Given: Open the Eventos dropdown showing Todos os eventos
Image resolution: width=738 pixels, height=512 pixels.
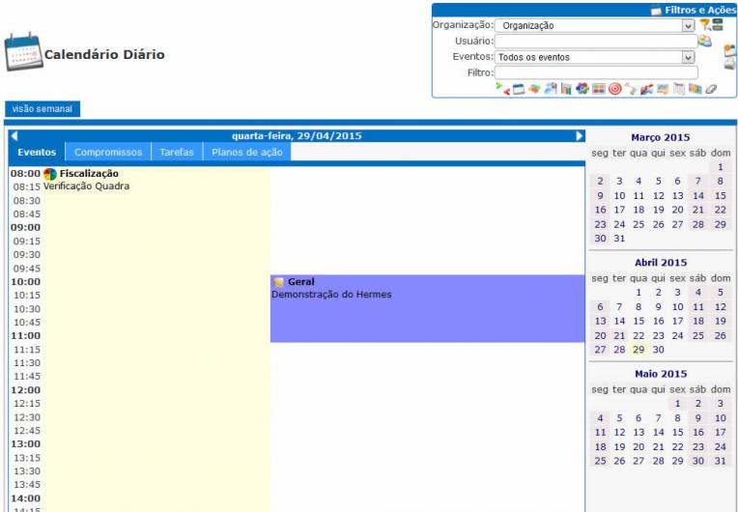Looking at the screenshot, I should pyautogui.click(x=689, y=57).
